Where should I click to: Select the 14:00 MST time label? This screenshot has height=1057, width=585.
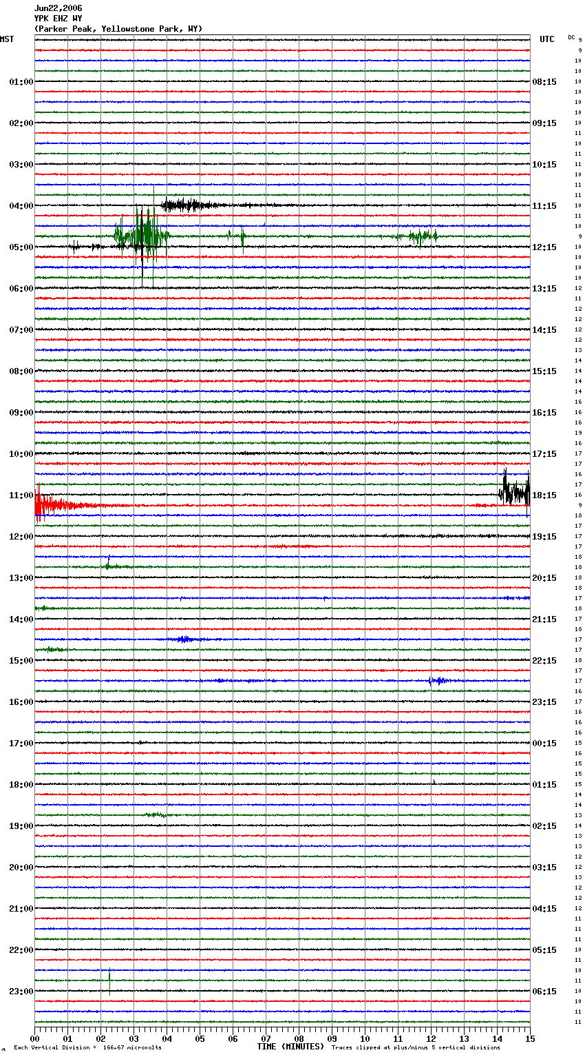coord(21,619)
